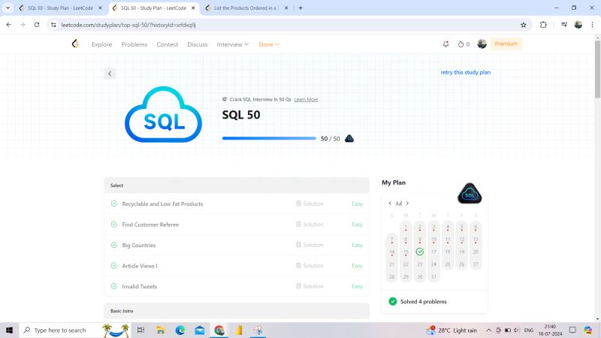Open Solution for Invalid Tweets
The height and width of the screenshot is (338, 601).
point(310,286)
